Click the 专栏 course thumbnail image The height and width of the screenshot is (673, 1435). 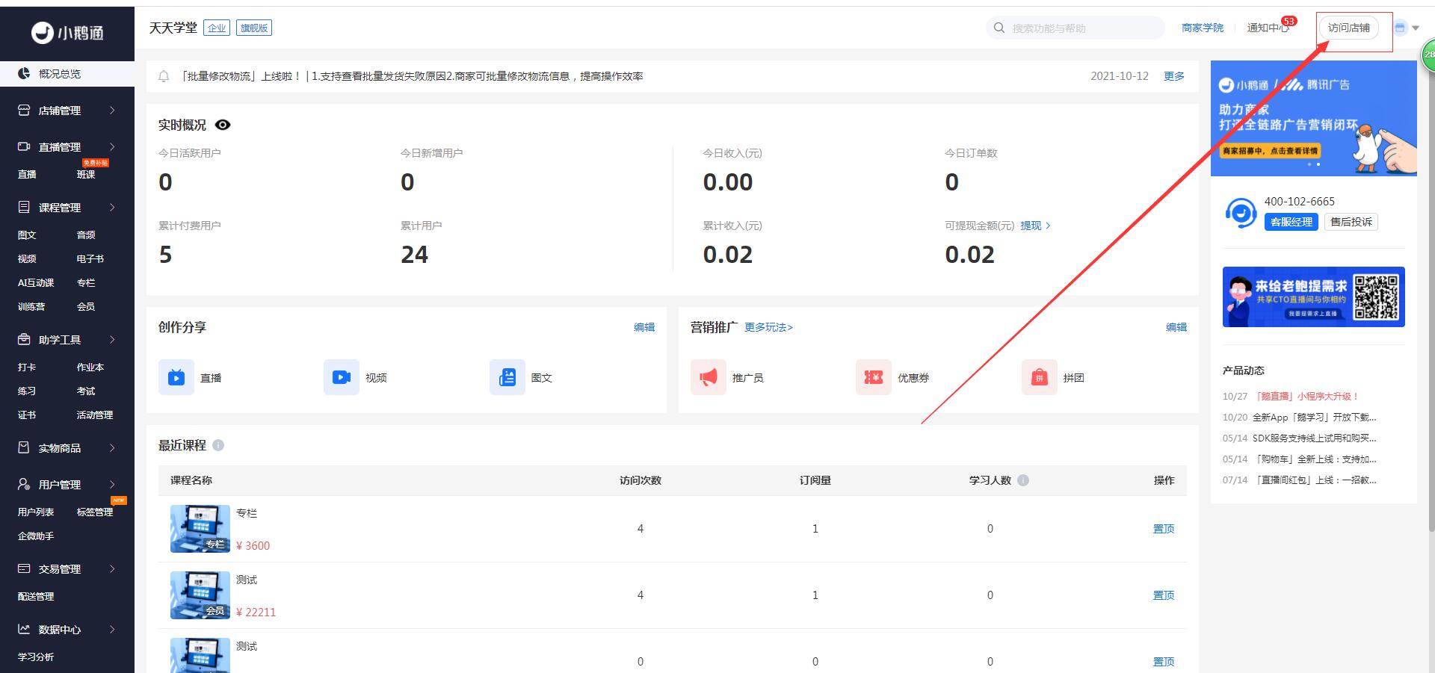click(x=200, y=529)
